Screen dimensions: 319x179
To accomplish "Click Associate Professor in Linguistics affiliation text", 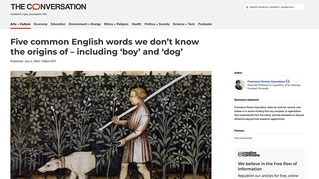I will tap(274, 87).
